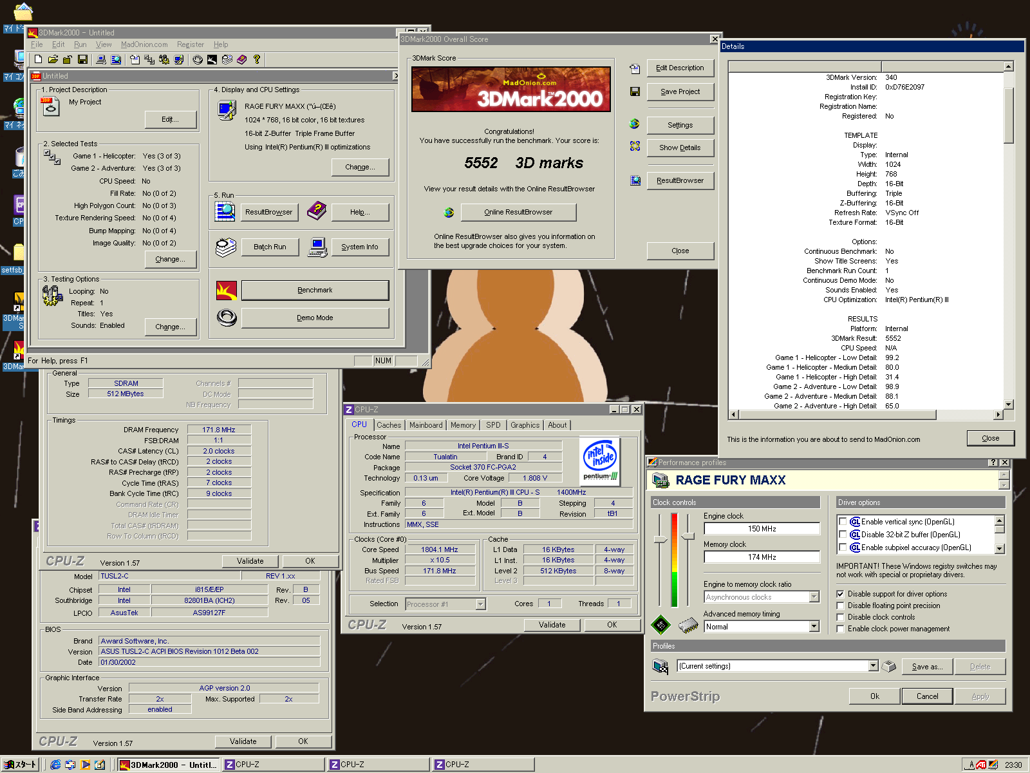1030x773 pixels.
Task: Check Disable floating point precision
Action: (840, 606)
